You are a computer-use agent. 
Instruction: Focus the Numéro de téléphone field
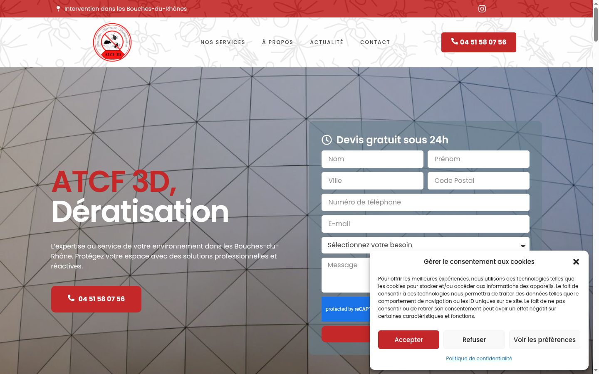click(426, 202)
